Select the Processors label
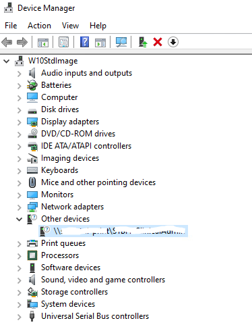Screen dimensions: 252x329 [60, 255]
